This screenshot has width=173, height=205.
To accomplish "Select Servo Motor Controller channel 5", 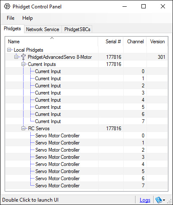I will click(x=87, y=171).
